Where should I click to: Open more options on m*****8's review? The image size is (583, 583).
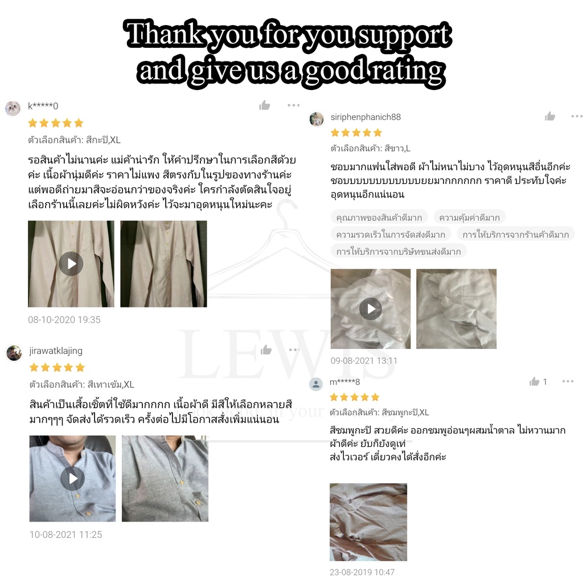click(x=568, y=381)
